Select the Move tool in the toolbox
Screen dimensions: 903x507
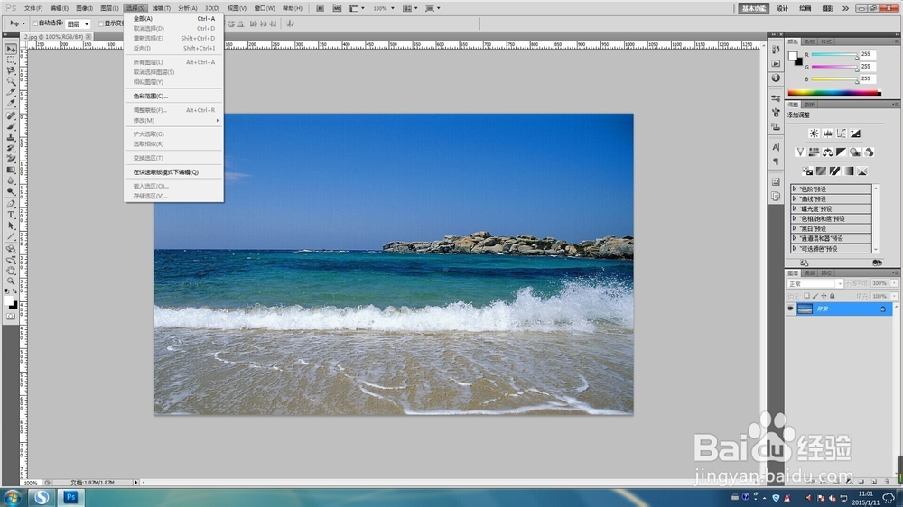(12, 49)
